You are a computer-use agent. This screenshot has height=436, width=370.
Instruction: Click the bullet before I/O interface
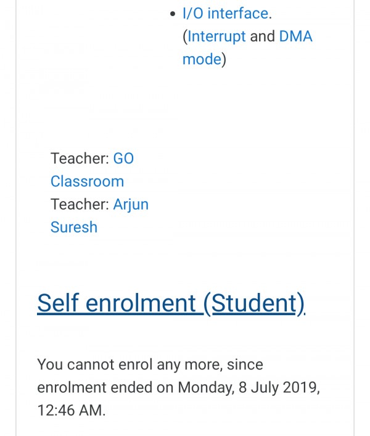point(172,14)
